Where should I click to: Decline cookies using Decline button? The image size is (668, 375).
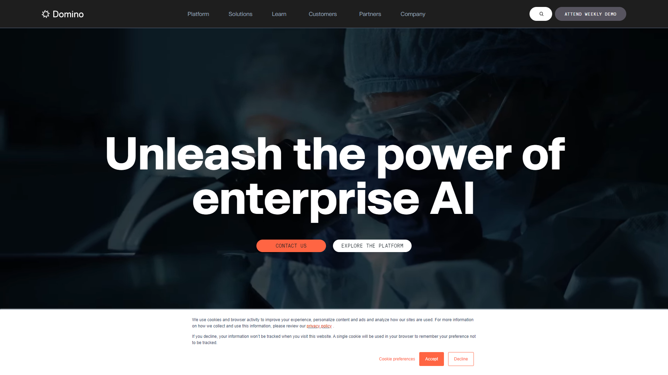click(461, 359)
